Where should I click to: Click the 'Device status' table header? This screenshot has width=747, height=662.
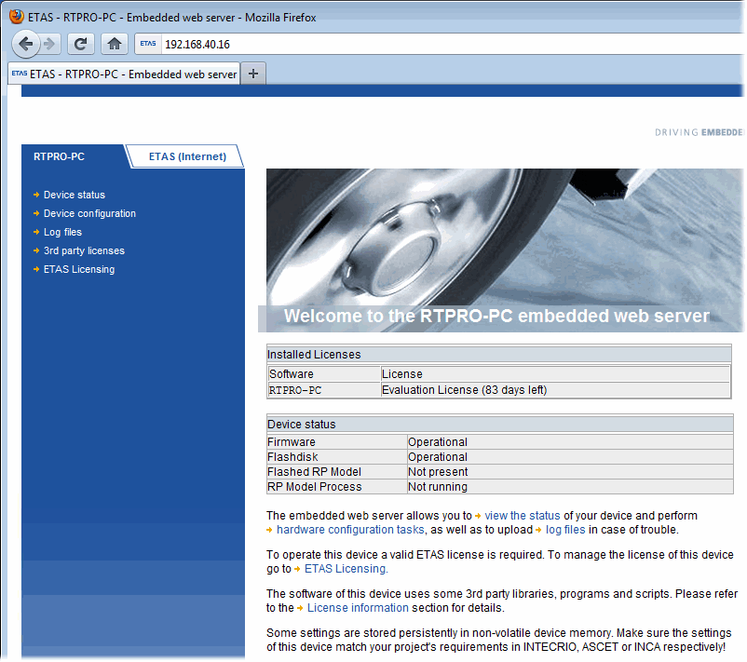[500, 424]
